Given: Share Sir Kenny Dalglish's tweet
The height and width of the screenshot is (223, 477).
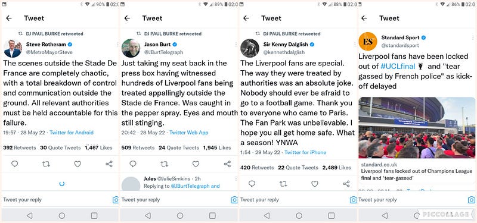Looking at the screenshot, I should click(x=346, y=184).
